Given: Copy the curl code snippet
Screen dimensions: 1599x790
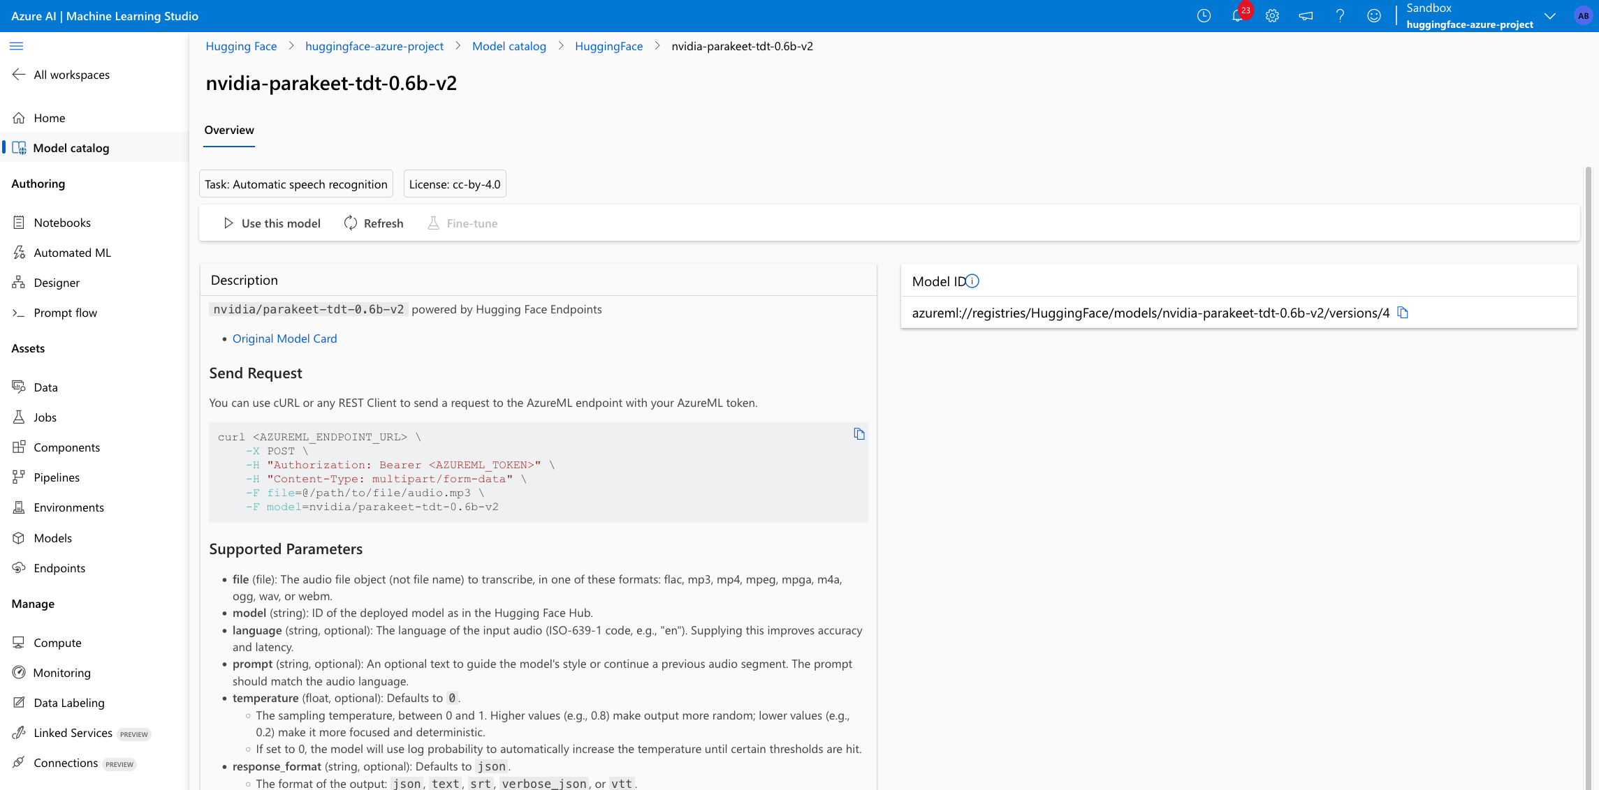Looking at the screenshot, I should (859, 434).
